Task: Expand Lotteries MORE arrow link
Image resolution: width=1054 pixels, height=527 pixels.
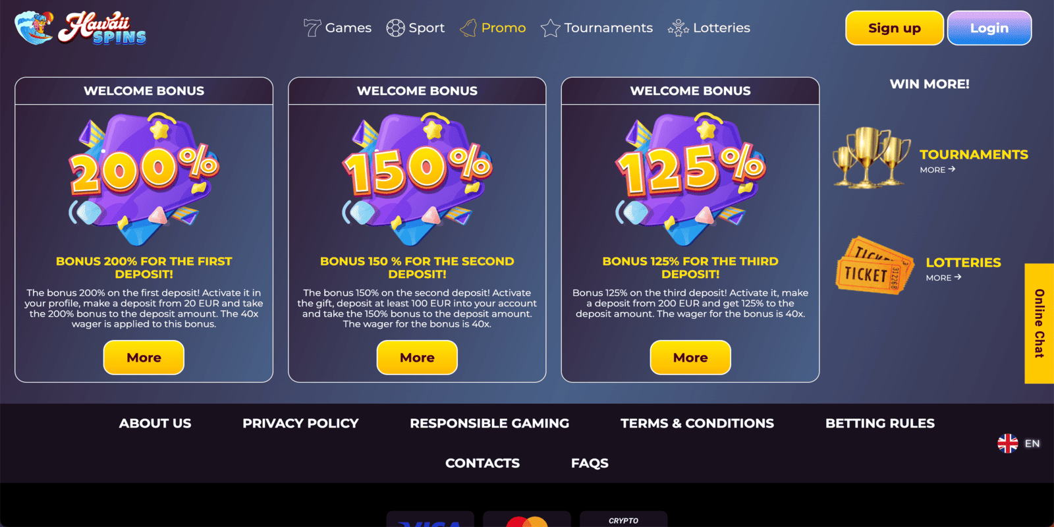Action: 943,278
